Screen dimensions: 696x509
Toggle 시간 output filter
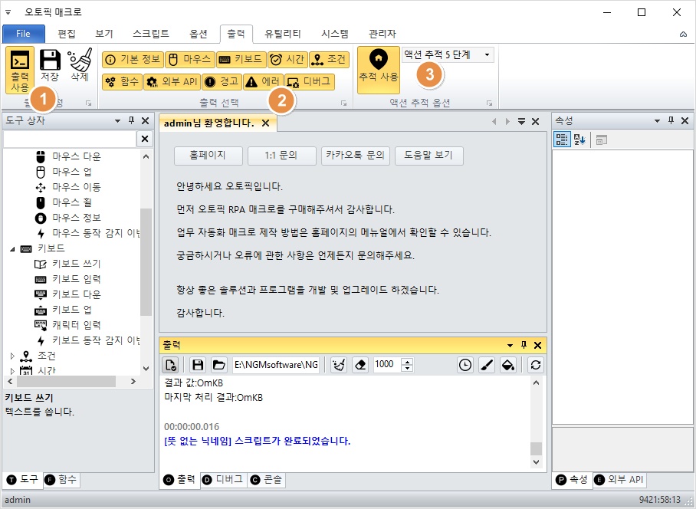tap(287, 60)
